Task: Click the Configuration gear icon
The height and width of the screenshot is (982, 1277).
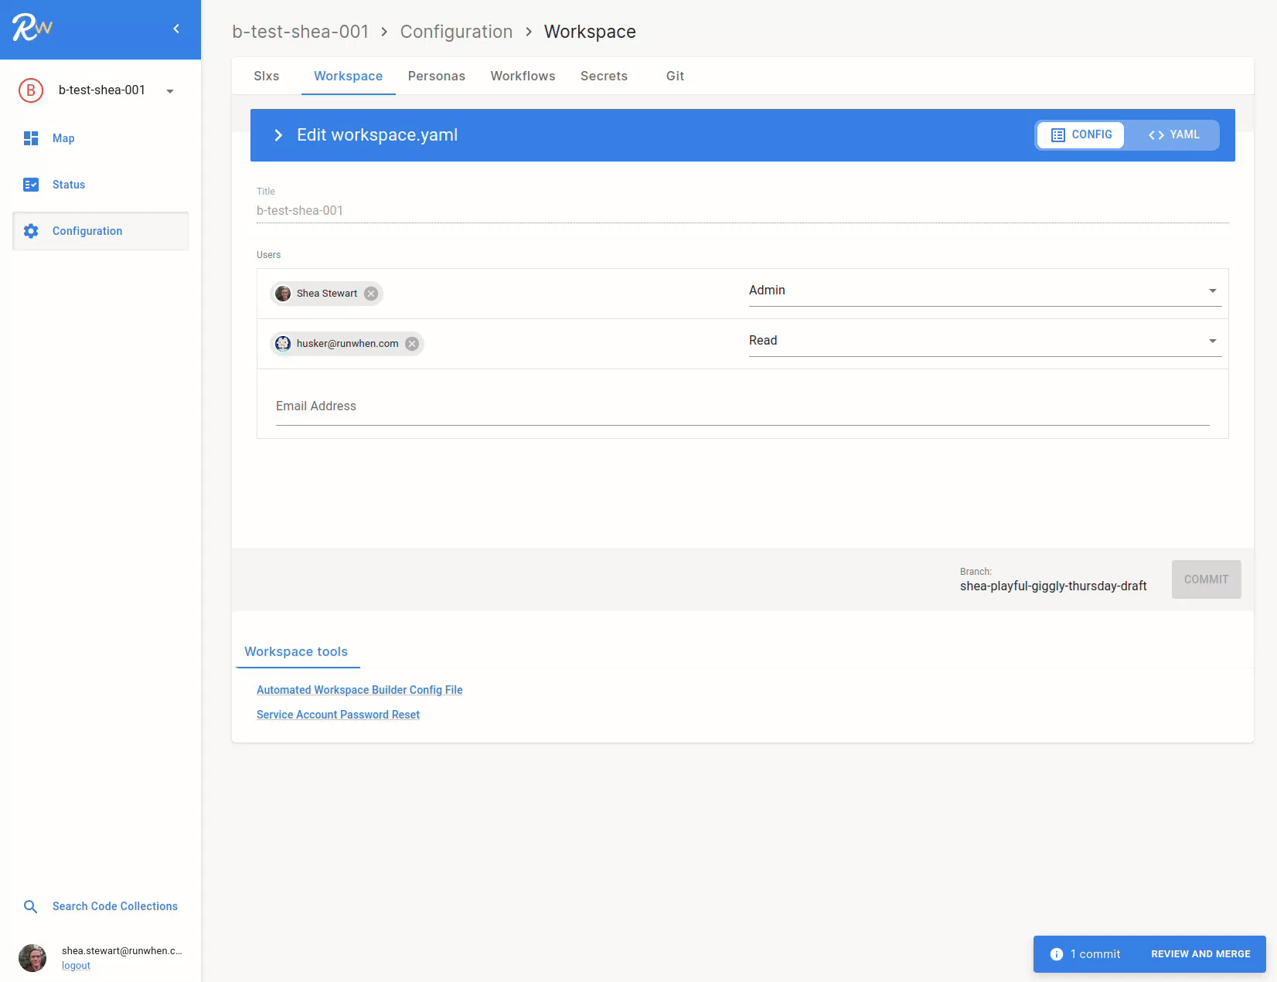Action: [31, 231]
